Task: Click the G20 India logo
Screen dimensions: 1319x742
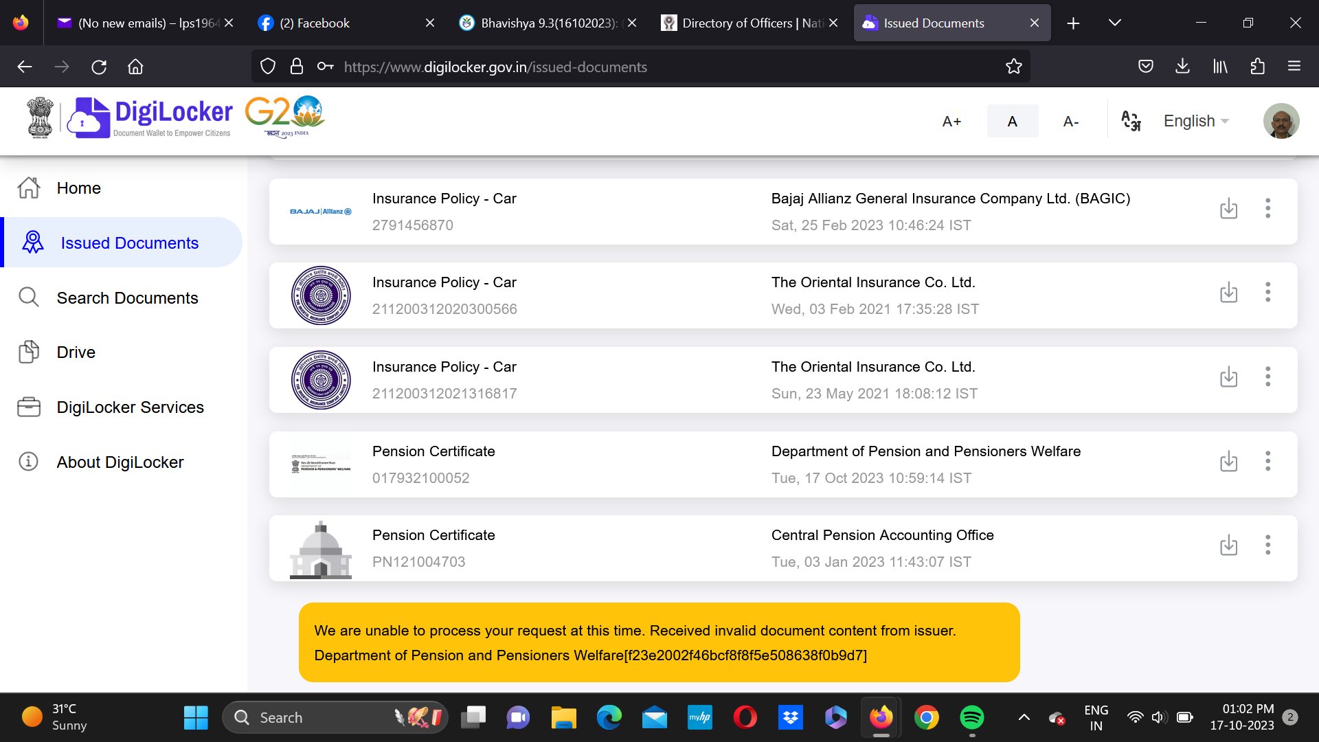Action: click(x=285, y=117)
